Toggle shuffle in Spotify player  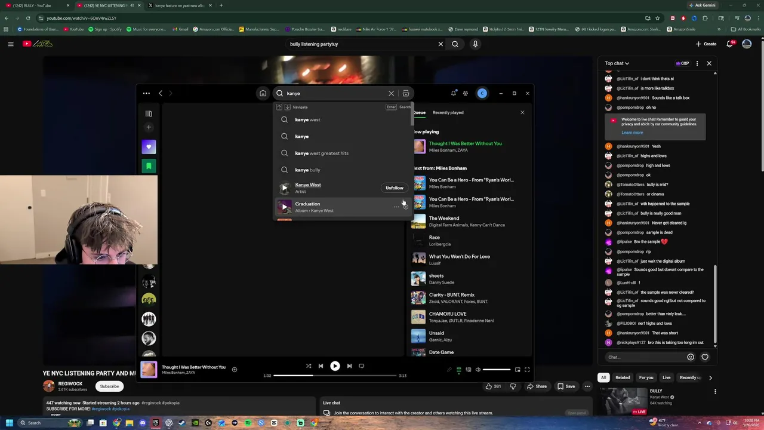(x=309, y=366)
